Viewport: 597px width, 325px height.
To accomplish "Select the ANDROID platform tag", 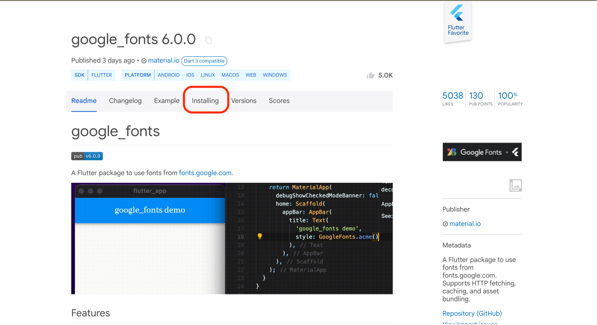I will click(x=169, y=75).
